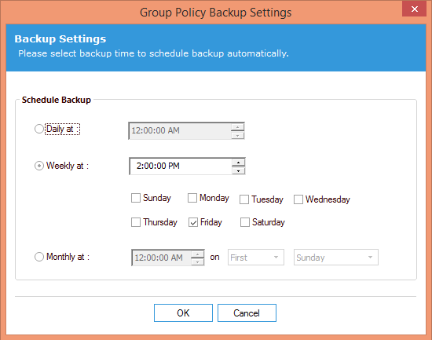Screen dimensions: 432x340
Task: Expand the Sunday day-of-week dropdown
Action: [336, 258]
